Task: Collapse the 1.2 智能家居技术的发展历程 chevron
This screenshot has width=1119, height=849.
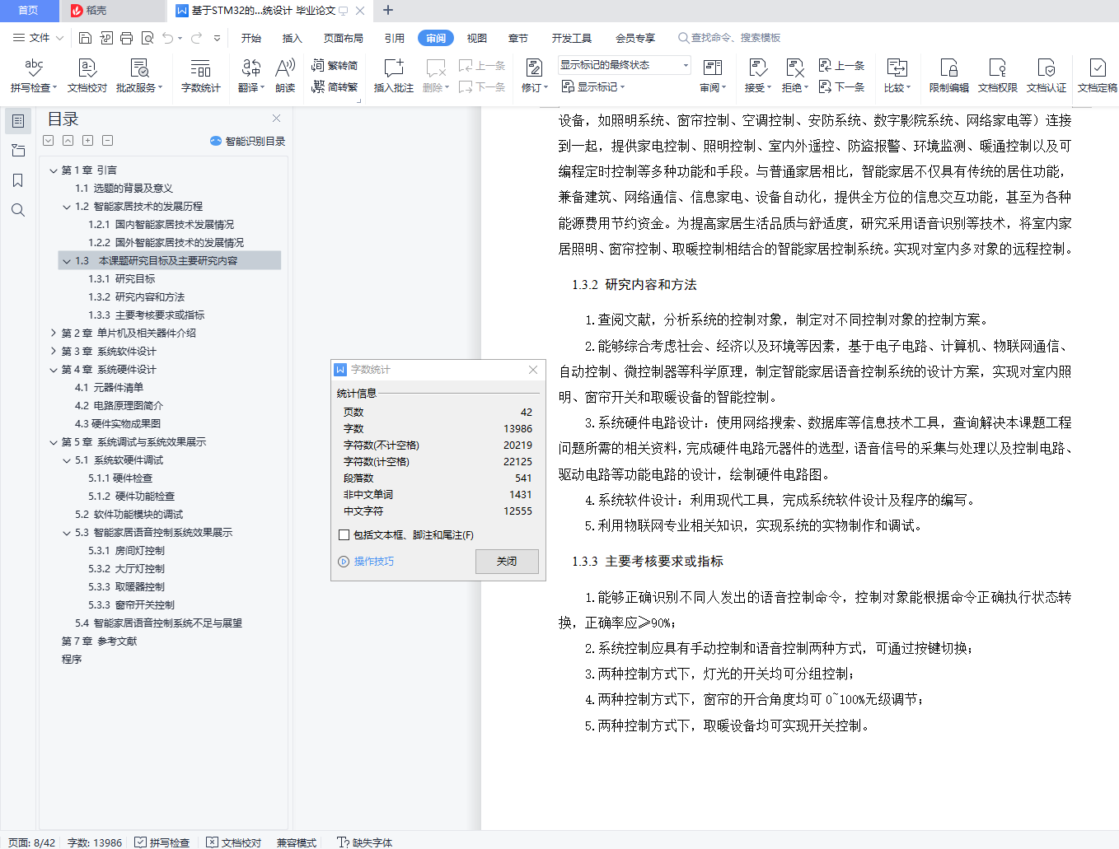Action: (x=67, y=207)
